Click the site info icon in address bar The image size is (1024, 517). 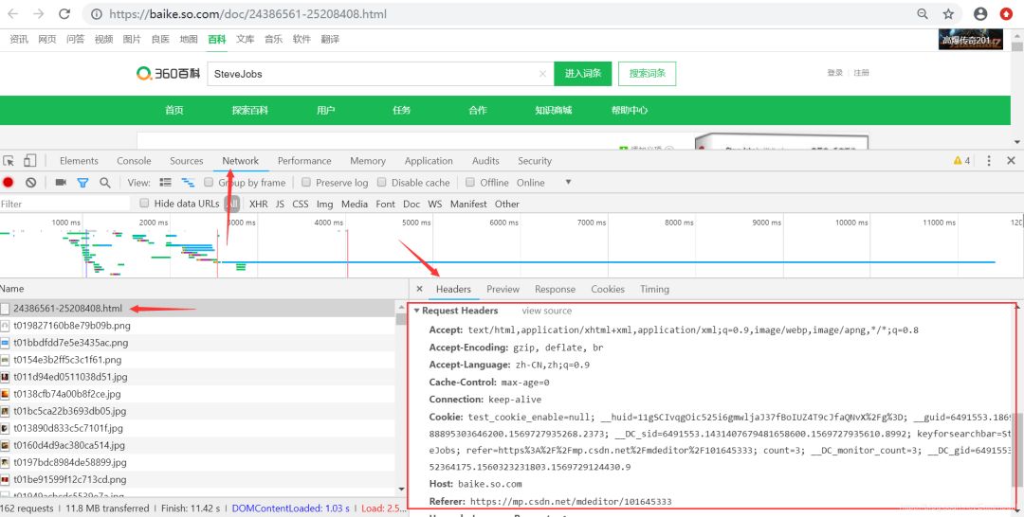tap(96, 13)
